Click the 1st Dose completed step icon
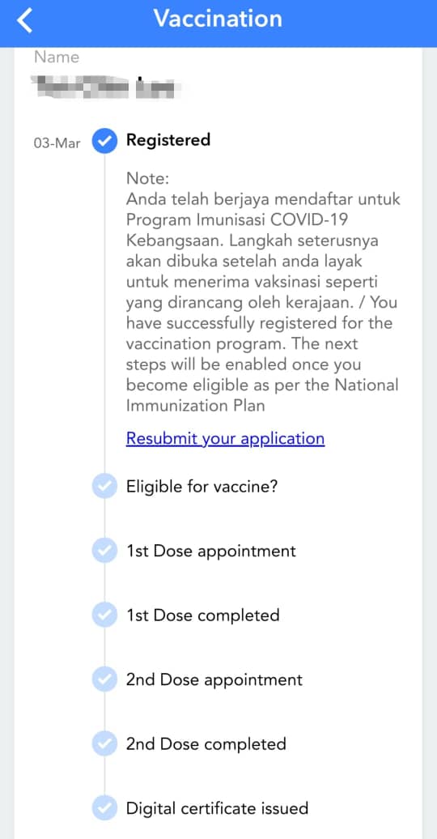437x839 pixels. [x=104, y=615]
